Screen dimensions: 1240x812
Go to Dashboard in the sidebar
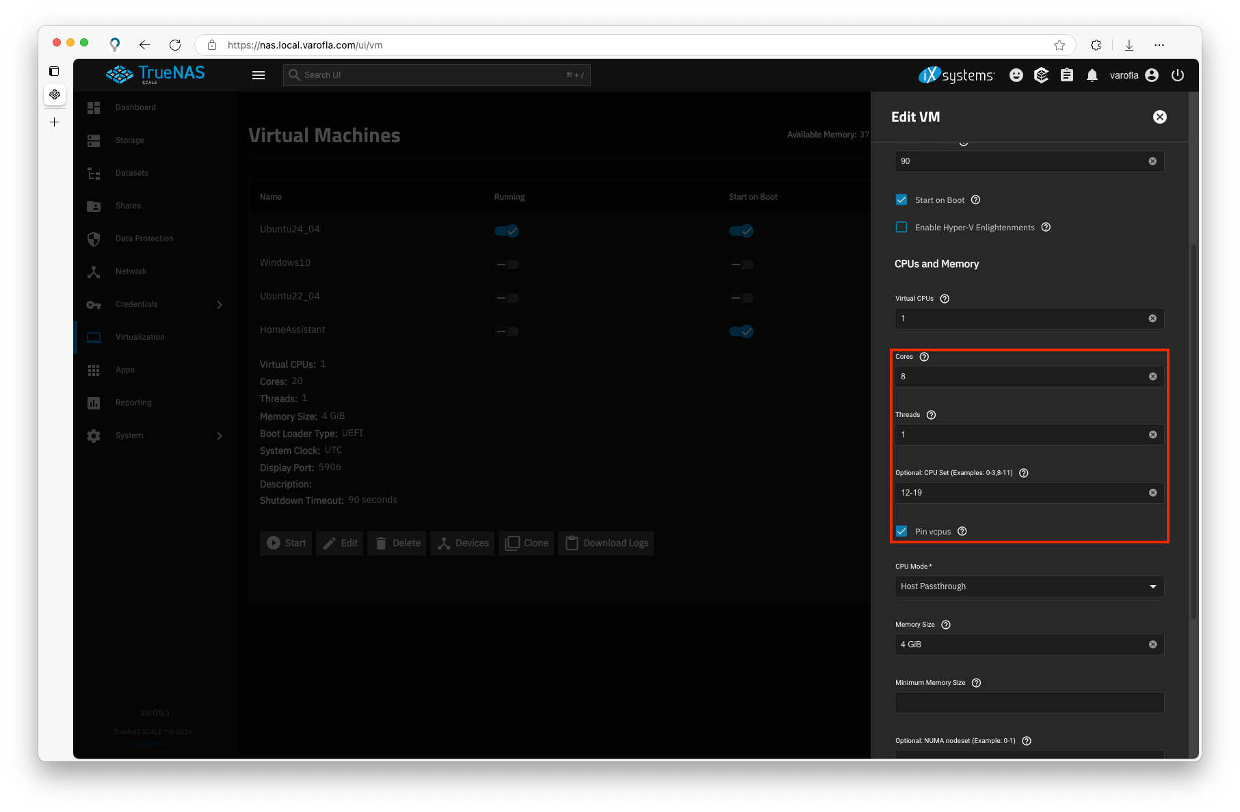point(156,107)
